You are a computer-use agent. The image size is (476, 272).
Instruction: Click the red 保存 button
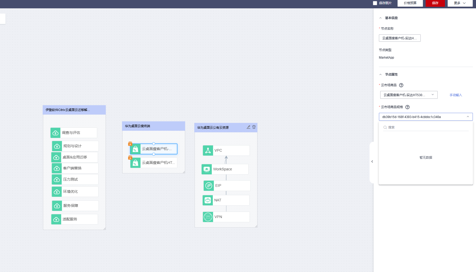click(x=435, y=3)
